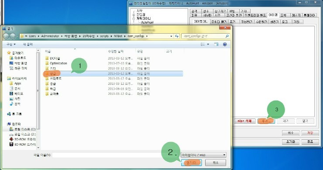Viewport: 323px width, 170px height.
Task: Click the 초기화 reset button
Action: [290, 142]
